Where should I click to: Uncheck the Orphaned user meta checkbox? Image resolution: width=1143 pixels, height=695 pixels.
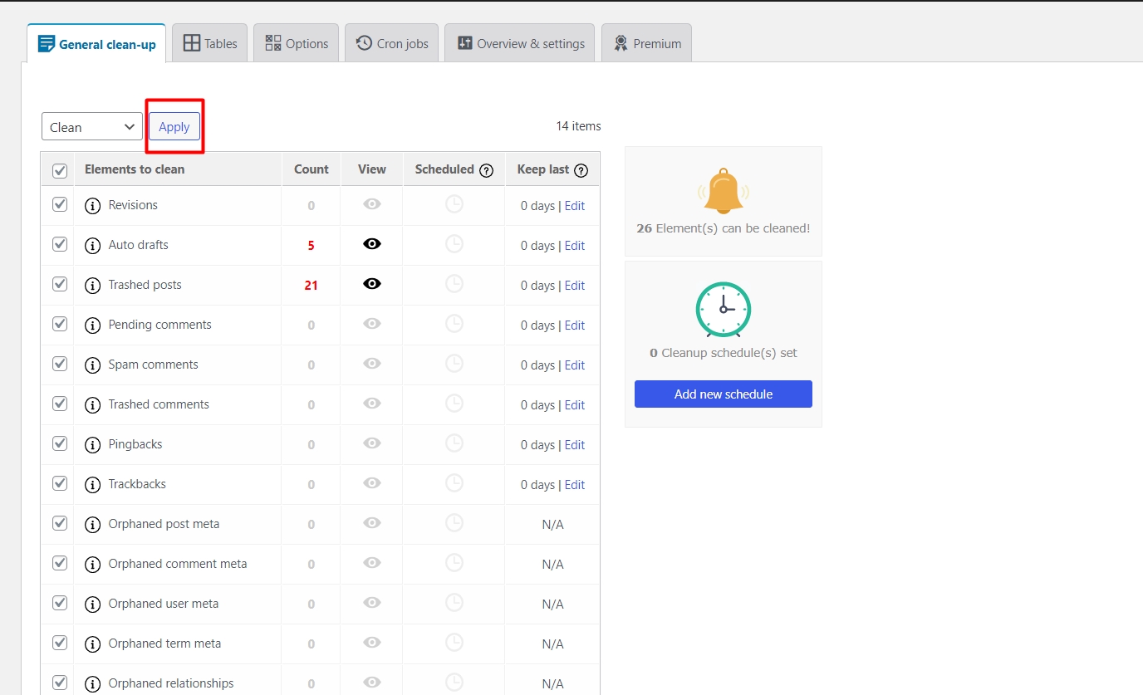tap(60, 603)
